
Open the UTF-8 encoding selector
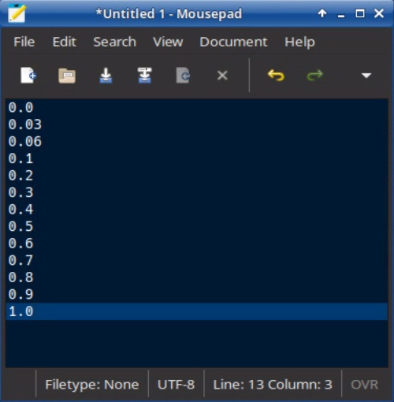[x=176, y=385]
